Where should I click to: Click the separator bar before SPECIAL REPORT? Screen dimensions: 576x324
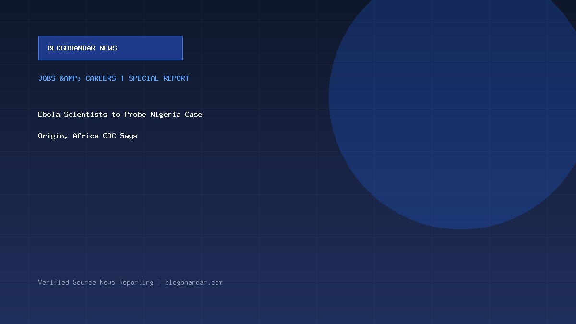coord(122,78)
